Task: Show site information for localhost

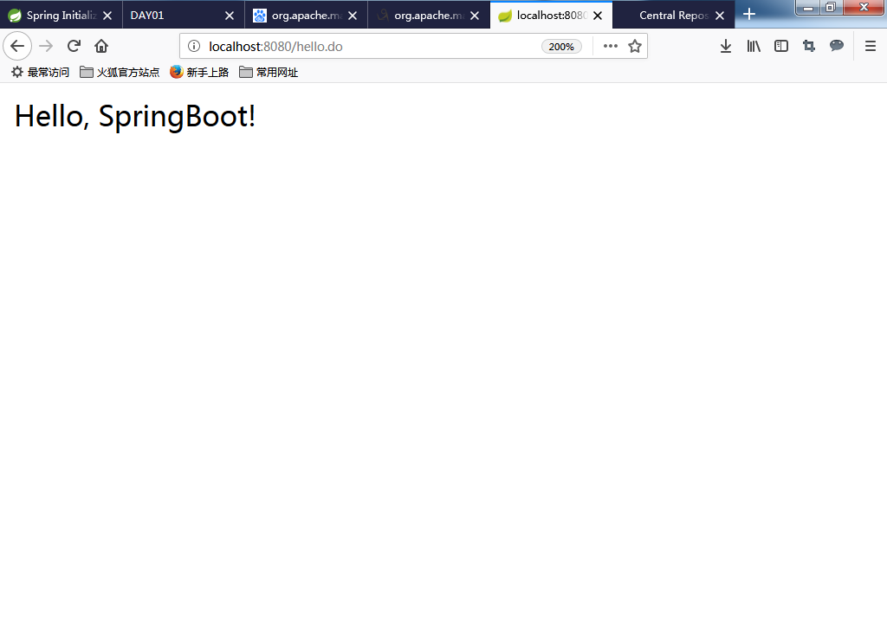Action: click(x=194, y=46)
